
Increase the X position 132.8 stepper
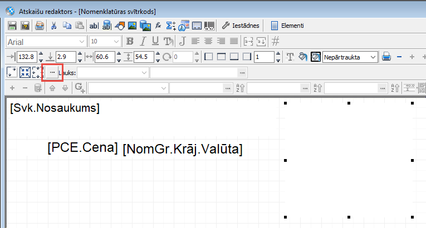(x=41, y=54)
